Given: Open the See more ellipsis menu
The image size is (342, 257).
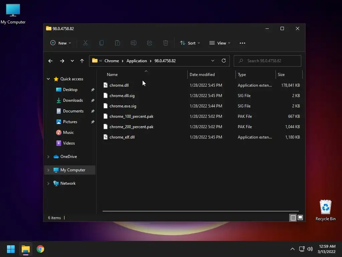Looking at the screenshot, I should [x=242, y=43].
